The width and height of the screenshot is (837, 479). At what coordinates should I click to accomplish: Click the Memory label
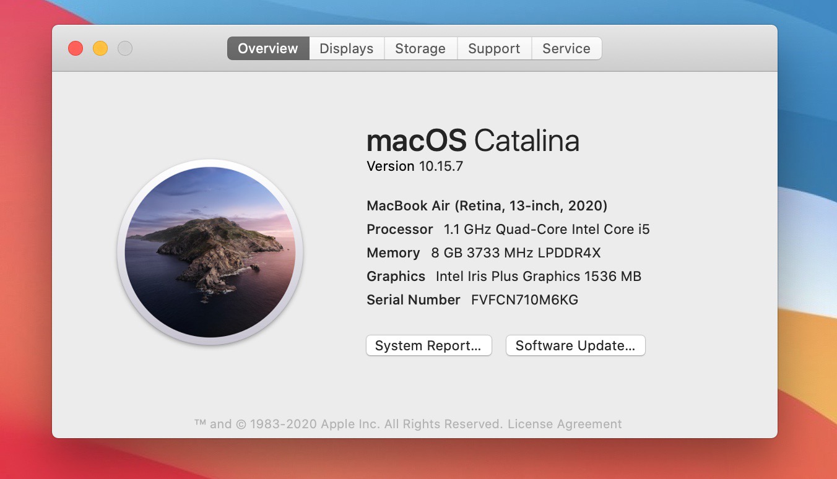tap(393, 252)
